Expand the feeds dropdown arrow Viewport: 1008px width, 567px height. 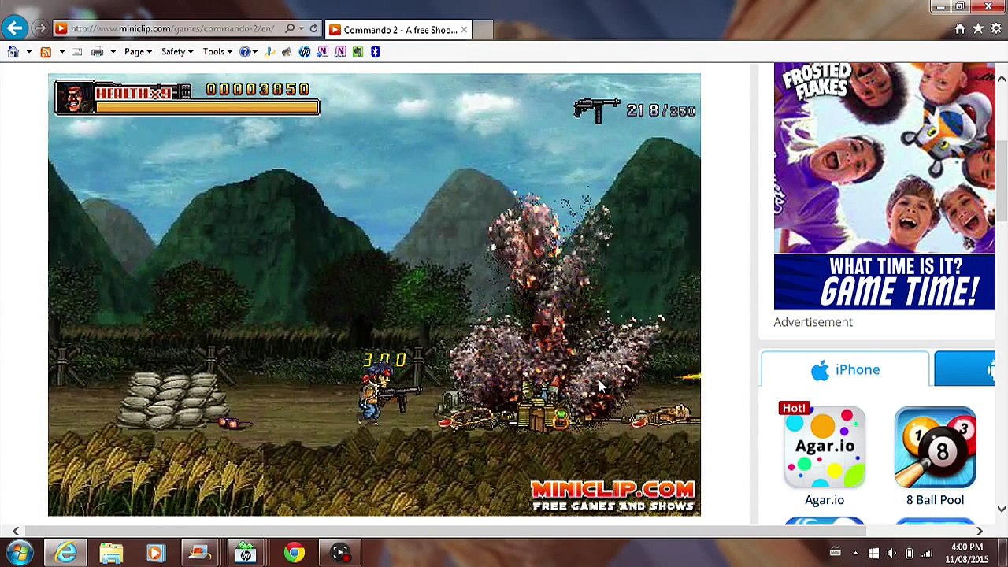pos(61,52)
